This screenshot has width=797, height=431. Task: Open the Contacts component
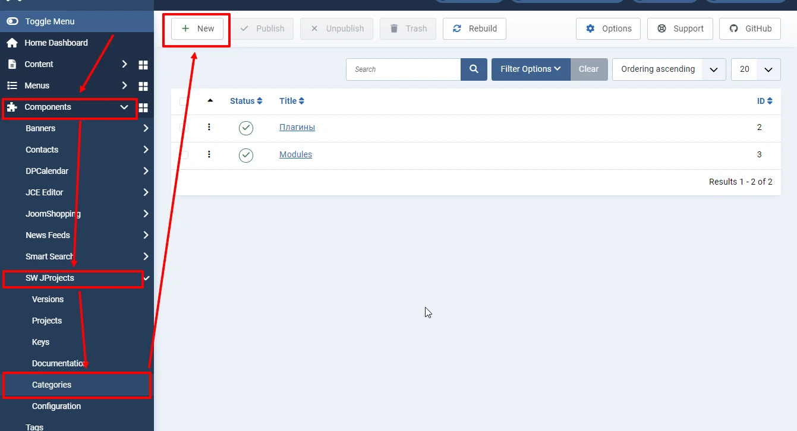(x=42, y=150)
